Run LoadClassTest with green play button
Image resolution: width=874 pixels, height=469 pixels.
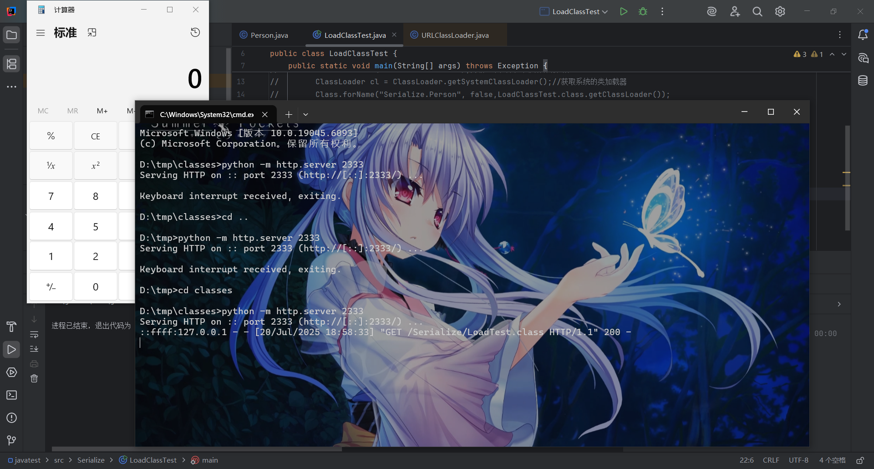coord(624,11)
